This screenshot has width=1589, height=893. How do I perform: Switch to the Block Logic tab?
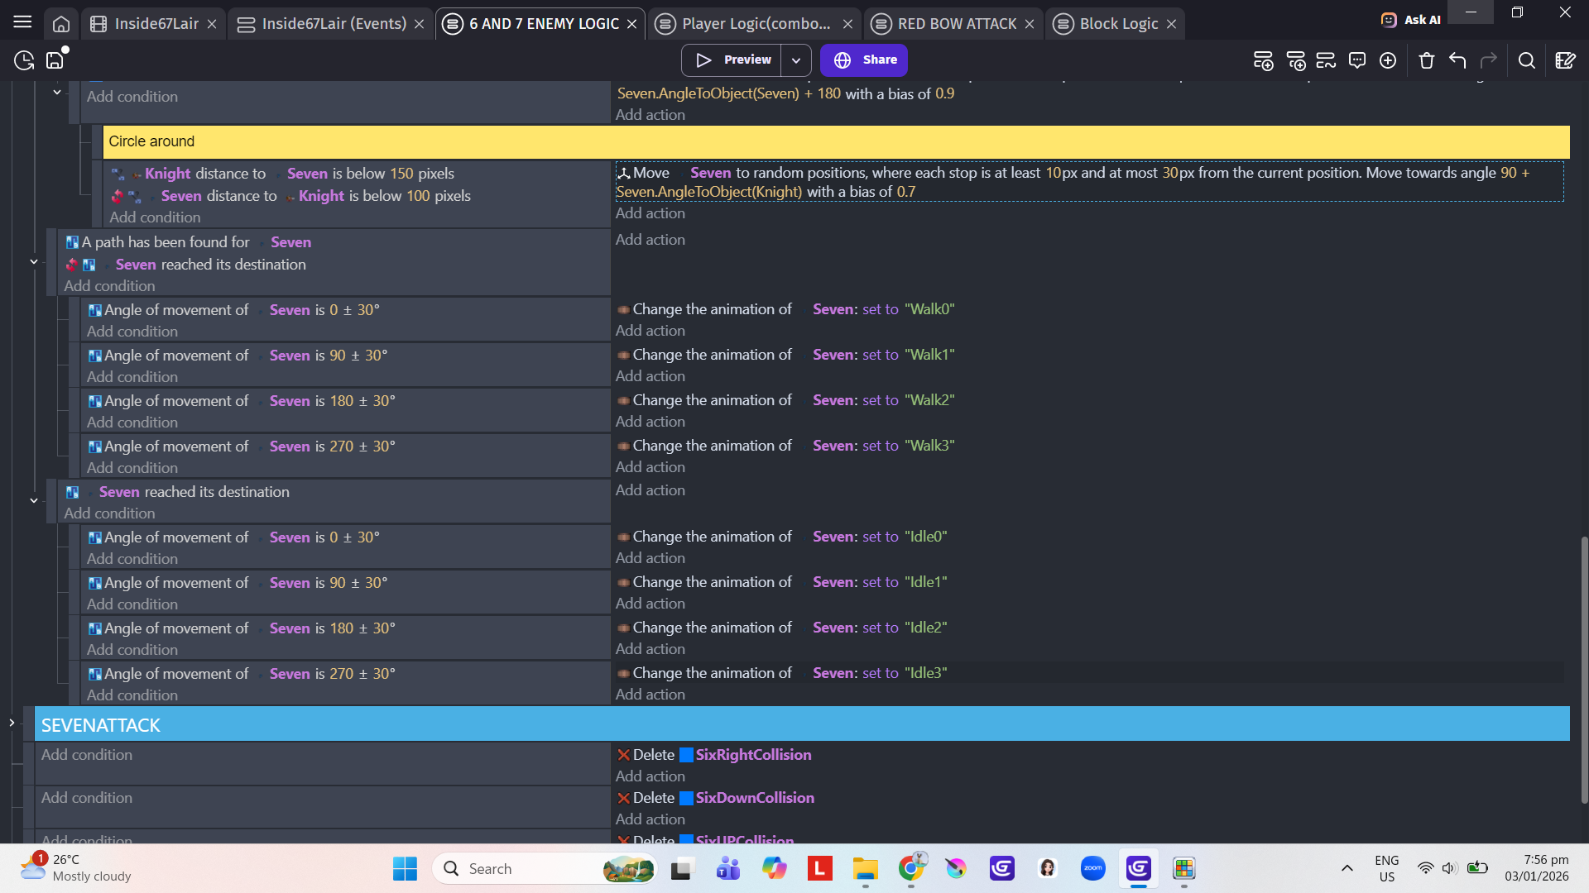click(x=1117, y=24)
